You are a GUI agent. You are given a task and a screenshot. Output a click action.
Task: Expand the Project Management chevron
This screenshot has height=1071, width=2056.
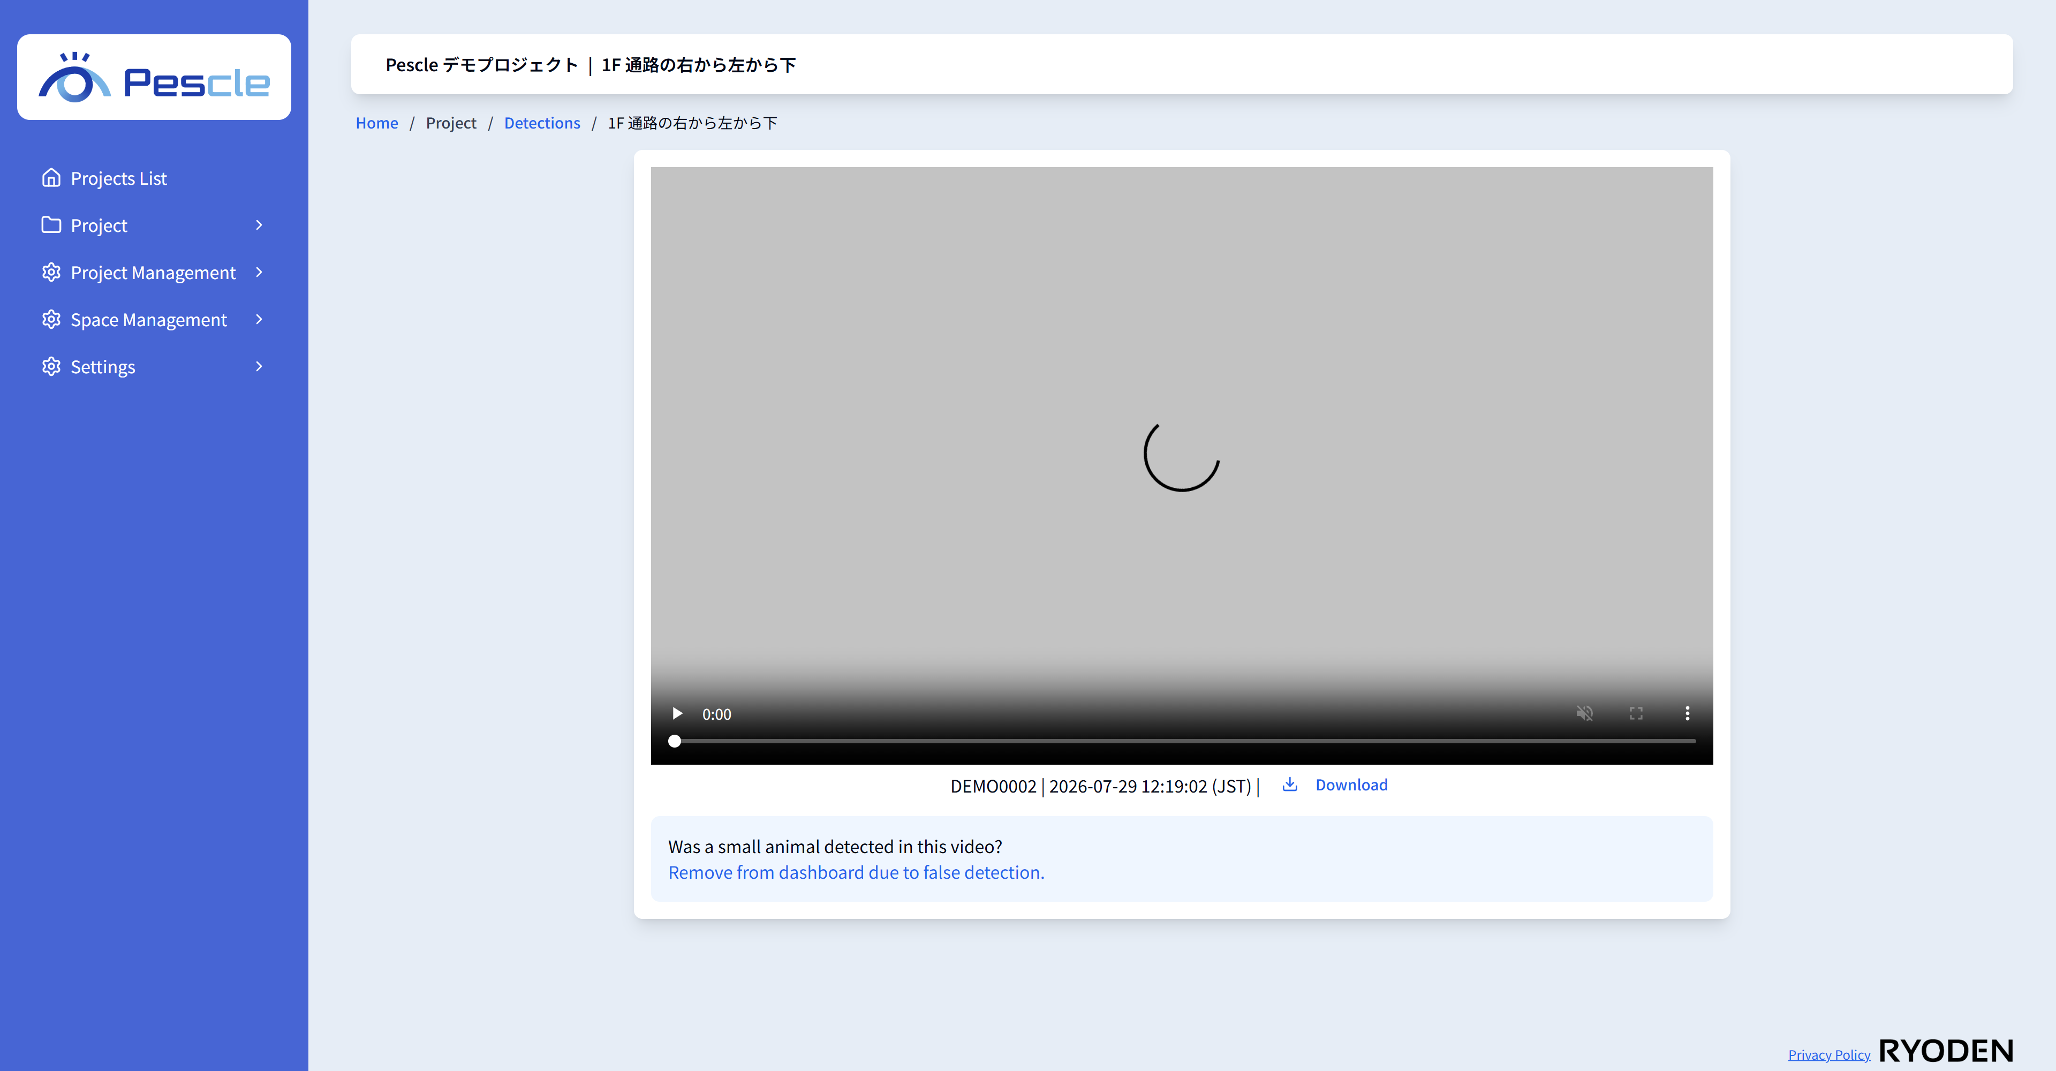pyautogui.click(x=259, y=272)
